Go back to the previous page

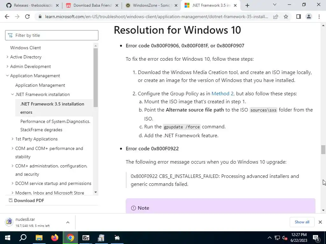[7, 17]
